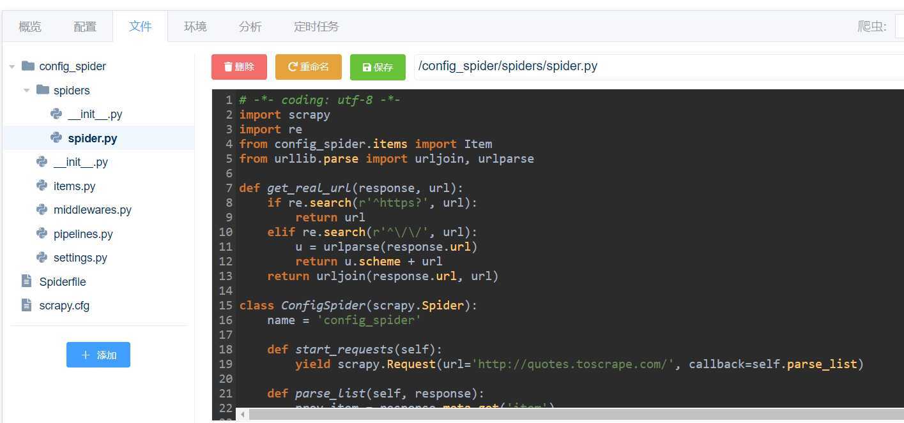The height and width of the screenshot is (423, 904).
Task: Click the trash icon on 删除 button
Action: click(x=228, y=67)
